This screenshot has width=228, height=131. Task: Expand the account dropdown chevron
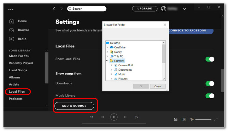[184, 9]
